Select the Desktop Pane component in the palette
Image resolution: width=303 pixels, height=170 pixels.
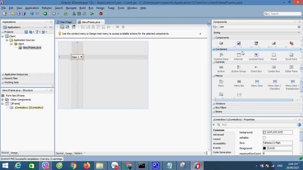pyautogui.click(x=221, y=57)
